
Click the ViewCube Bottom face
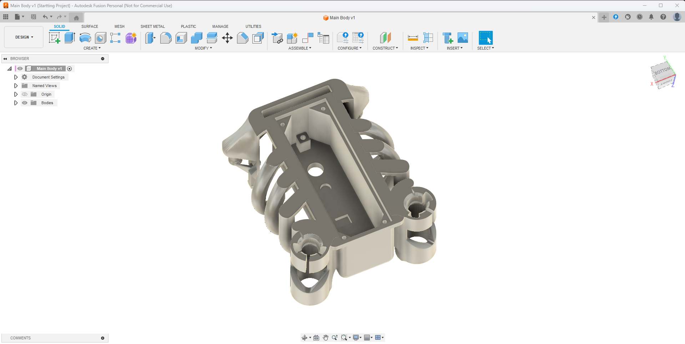(x=661, y=71)
